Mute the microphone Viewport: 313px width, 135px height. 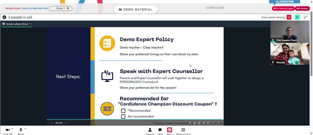[x=21, y=132]
